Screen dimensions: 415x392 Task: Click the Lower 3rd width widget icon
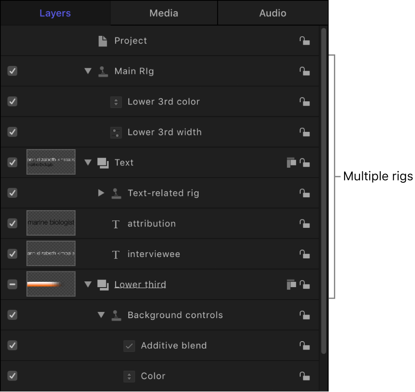click(x=116, y=132)
